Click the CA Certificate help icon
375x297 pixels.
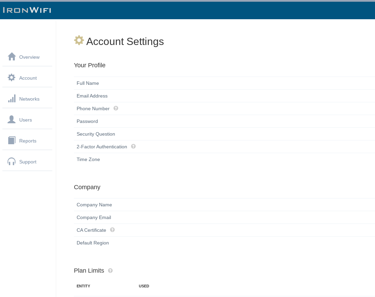[112, 230]
